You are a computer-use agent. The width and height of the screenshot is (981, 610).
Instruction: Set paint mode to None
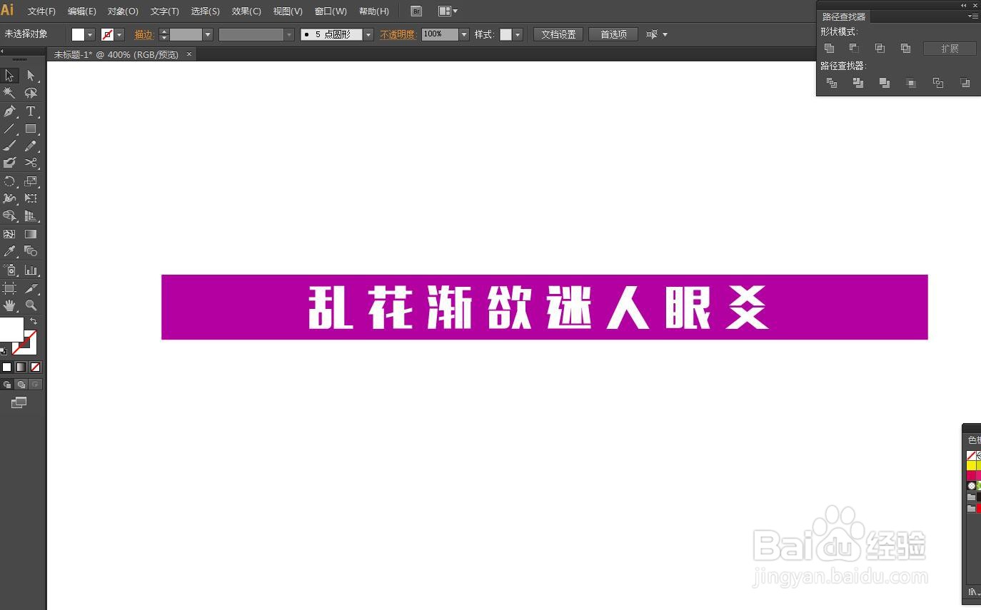coord(36,367)
